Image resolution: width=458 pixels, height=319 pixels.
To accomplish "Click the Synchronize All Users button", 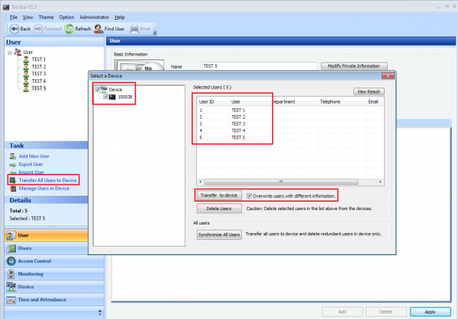I will pos(219,235).
